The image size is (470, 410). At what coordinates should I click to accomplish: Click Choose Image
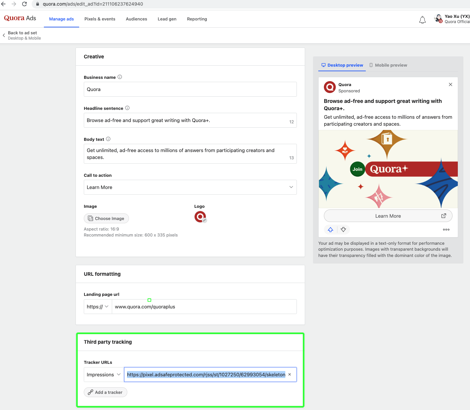tap(106, 218)
